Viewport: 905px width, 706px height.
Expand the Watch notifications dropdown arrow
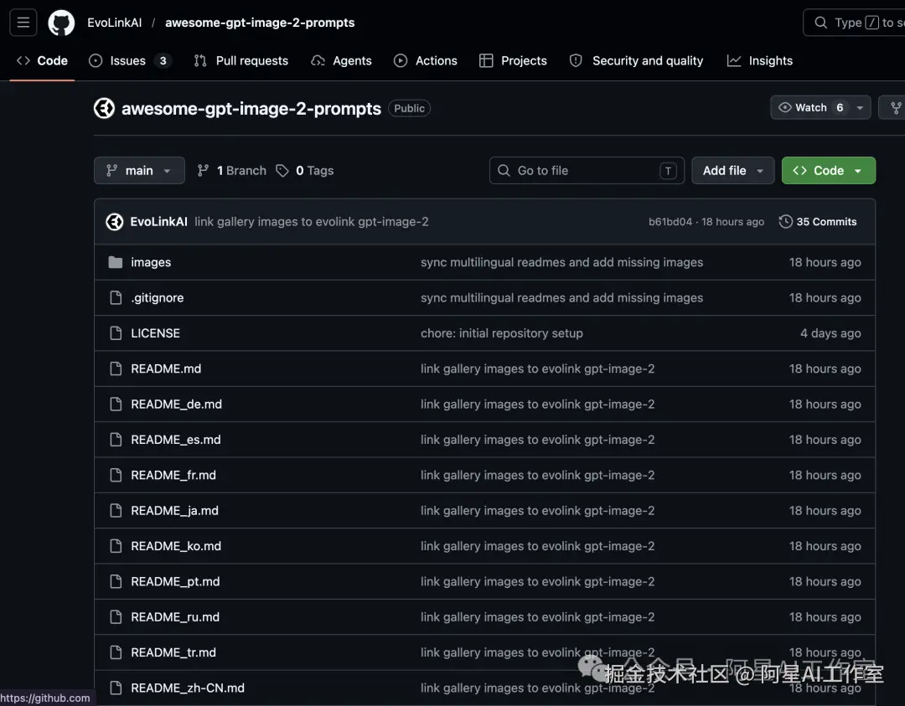coord(860,108)
